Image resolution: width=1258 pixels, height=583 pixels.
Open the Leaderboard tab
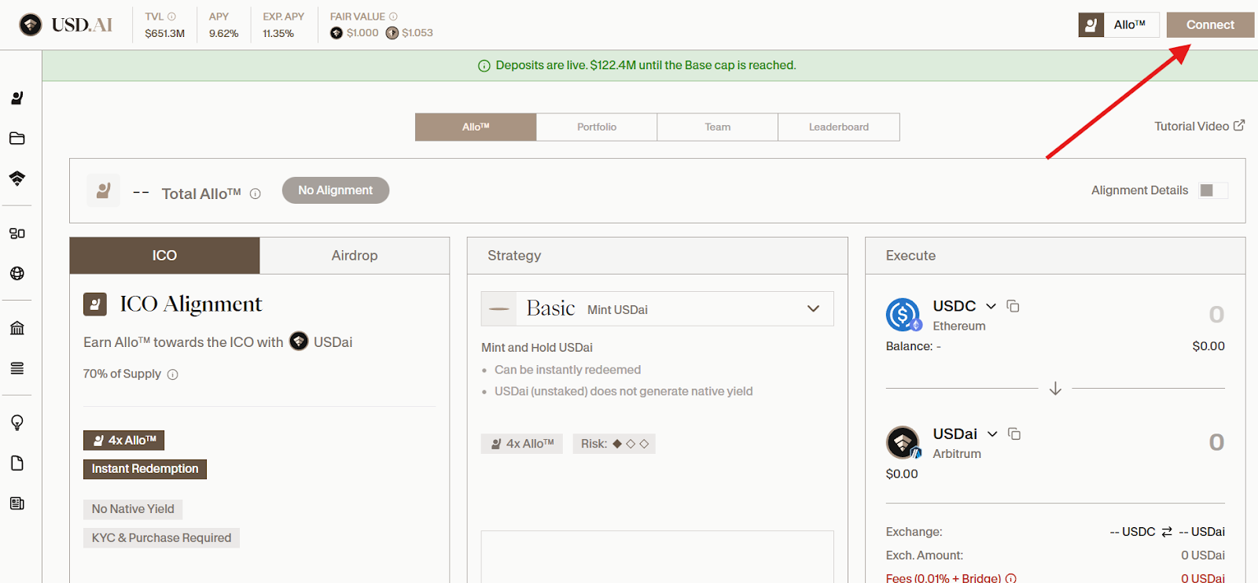(839, 127)
